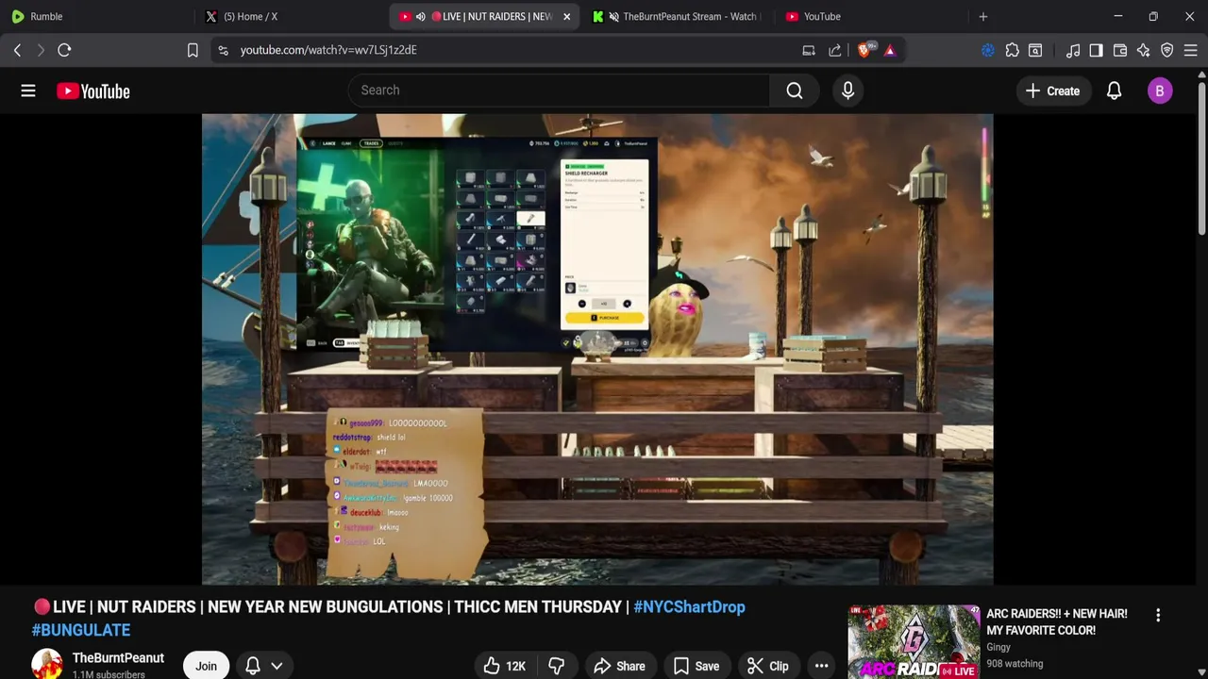Switch to TheBurntPeanut Stream Kick tab
This screenshot has width=1208, height=679.
click(x=676, y=16)
